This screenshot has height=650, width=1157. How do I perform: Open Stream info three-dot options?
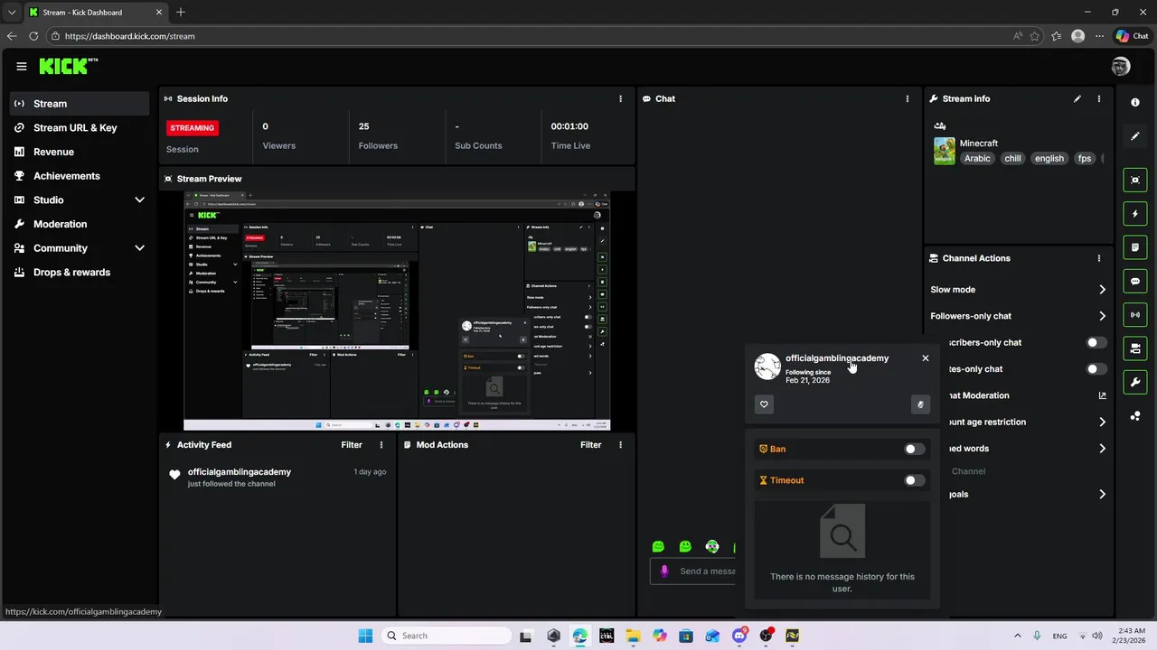coord(1099,98)
